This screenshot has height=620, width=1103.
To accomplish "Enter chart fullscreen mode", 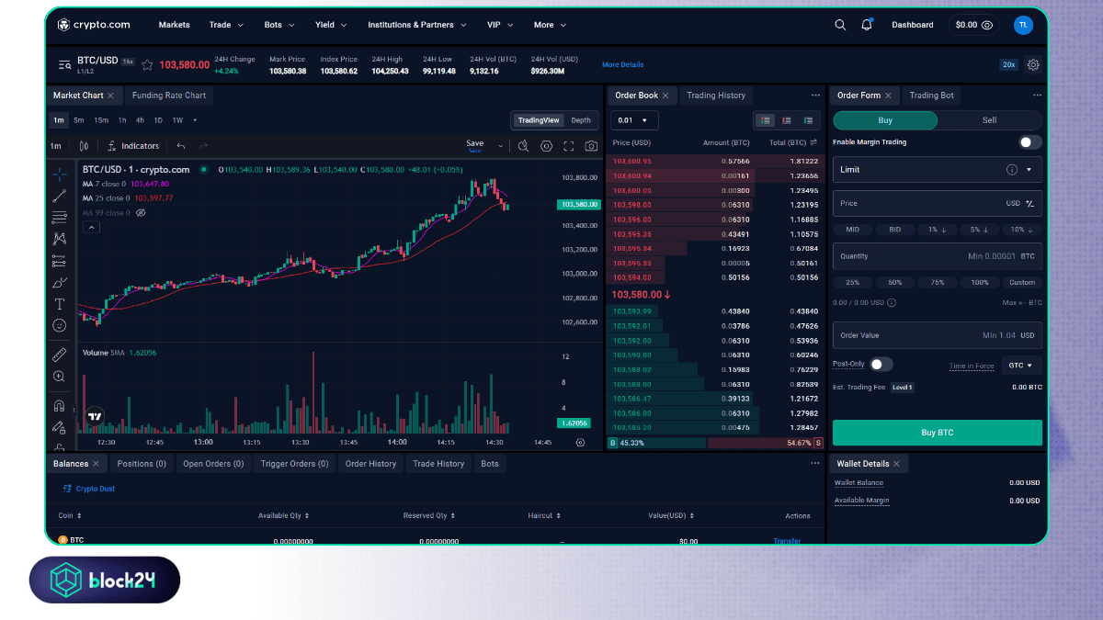I will pos(569,146).
